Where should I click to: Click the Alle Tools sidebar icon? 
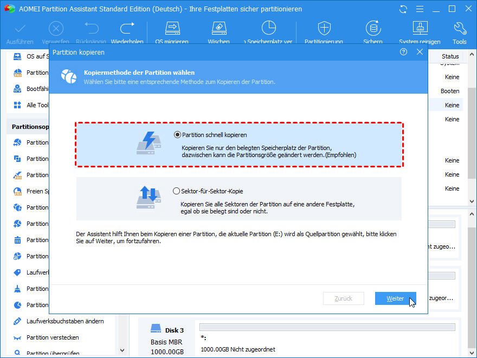pos(18,105)
